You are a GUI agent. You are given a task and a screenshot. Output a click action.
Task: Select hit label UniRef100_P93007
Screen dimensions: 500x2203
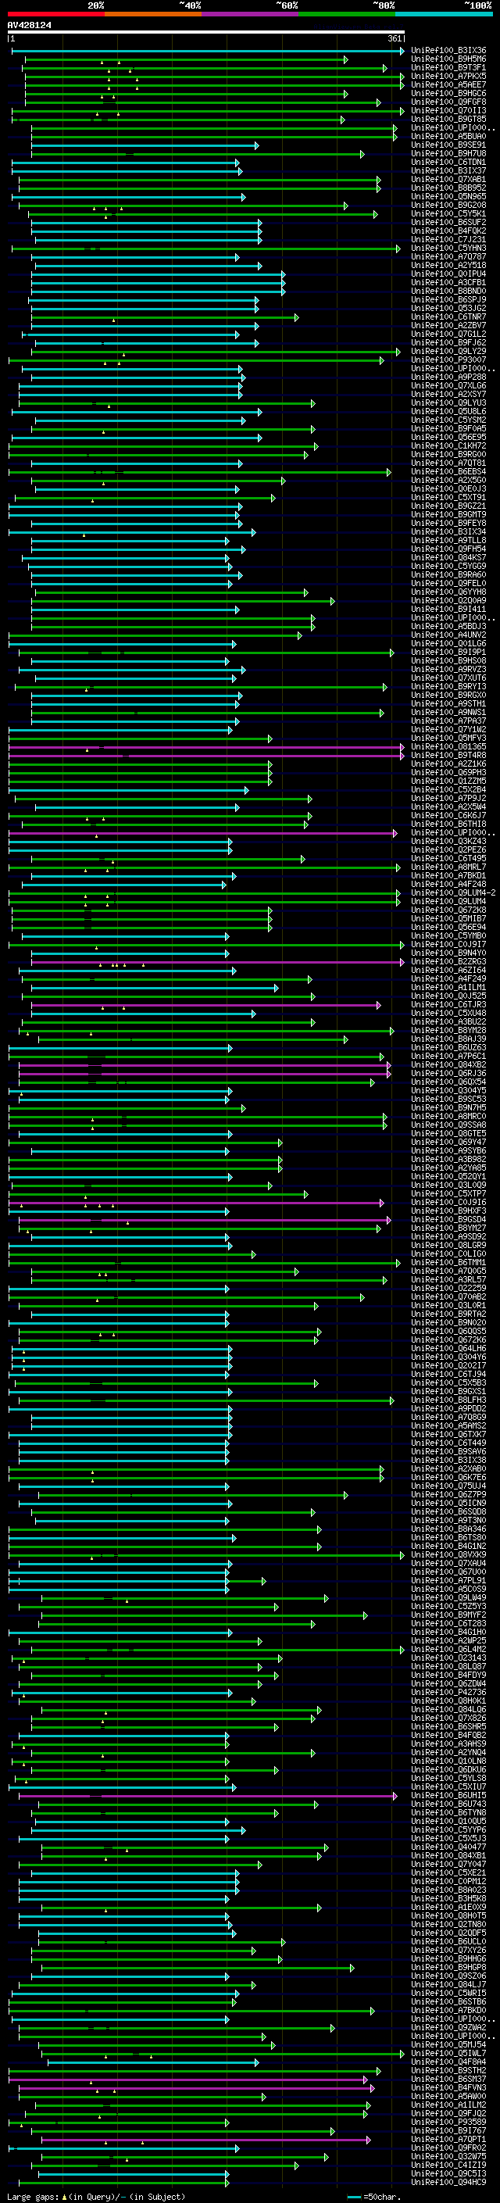[448, 360]
